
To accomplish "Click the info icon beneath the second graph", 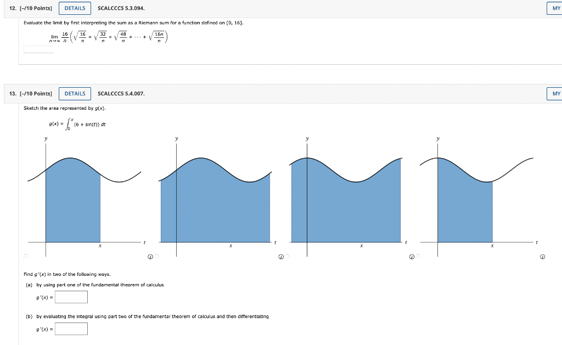I will 280,256.
